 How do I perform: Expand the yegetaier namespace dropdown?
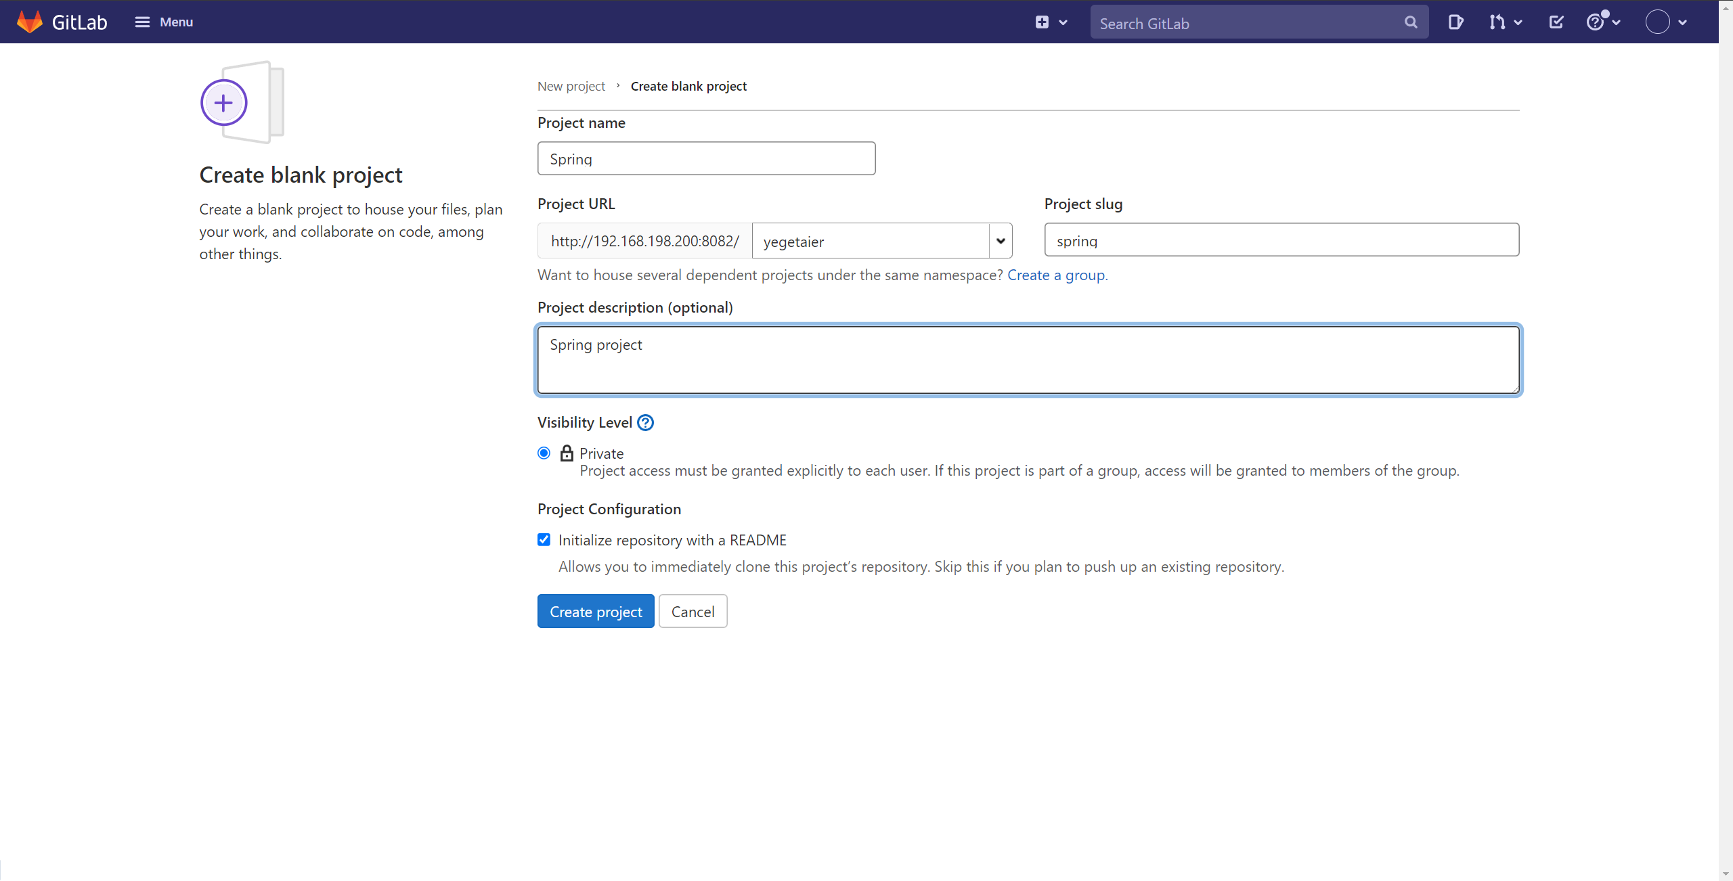pos(1000,241)
